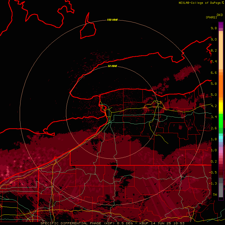Pick the purple band at top of color bar

(221, 25)
